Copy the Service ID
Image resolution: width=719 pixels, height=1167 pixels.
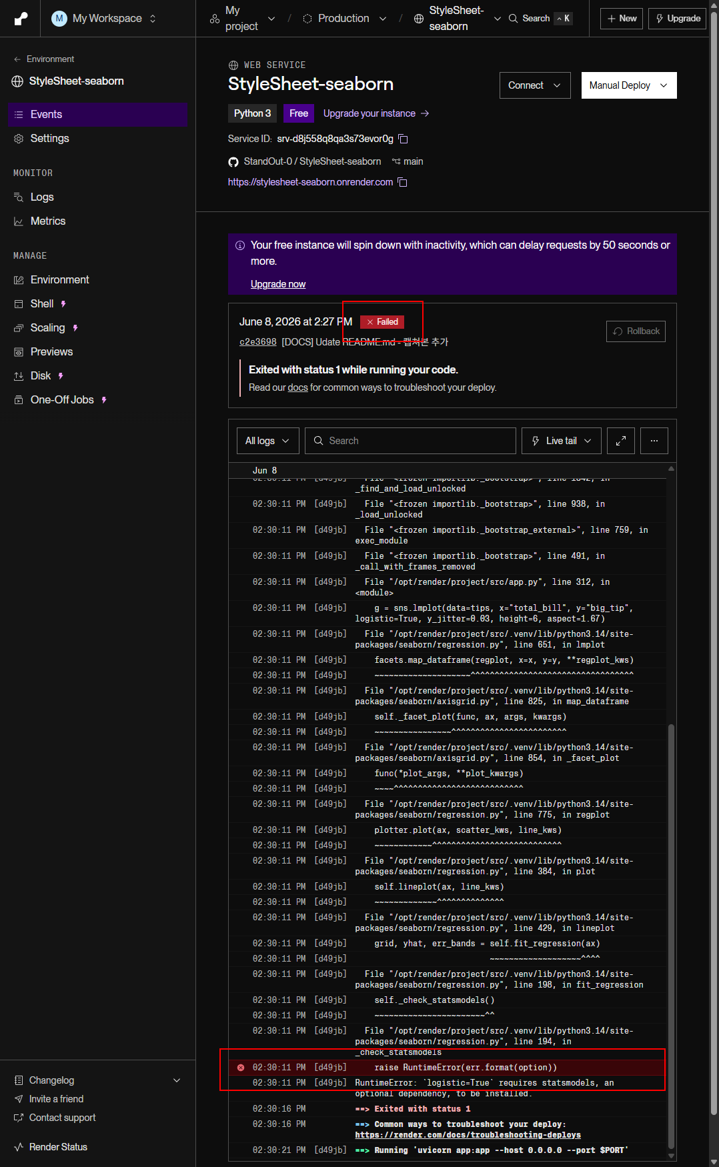404,139
